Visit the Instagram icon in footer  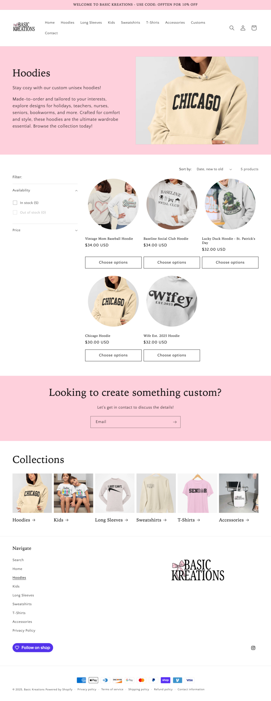click(x=253, y=647)
